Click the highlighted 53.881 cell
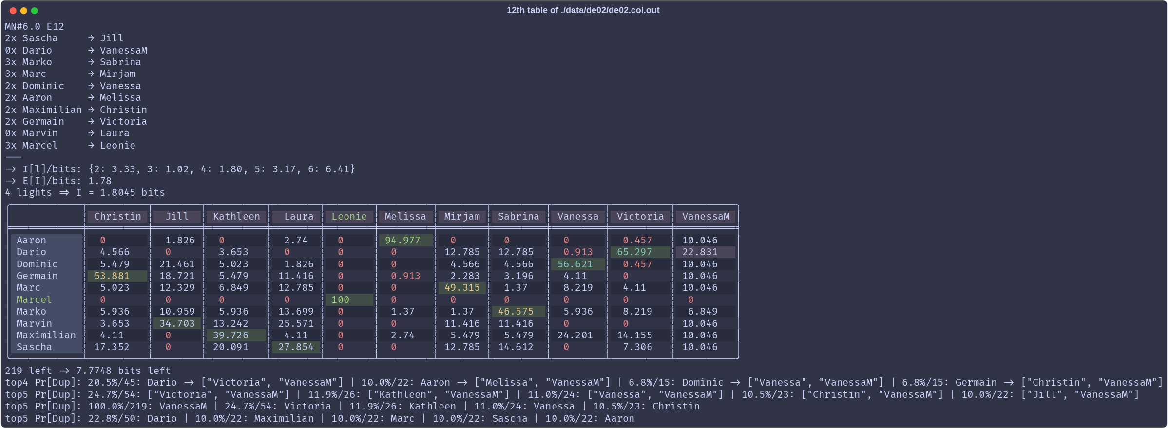The width and height of the screenshot is (1168, 428). coord(117,276)
